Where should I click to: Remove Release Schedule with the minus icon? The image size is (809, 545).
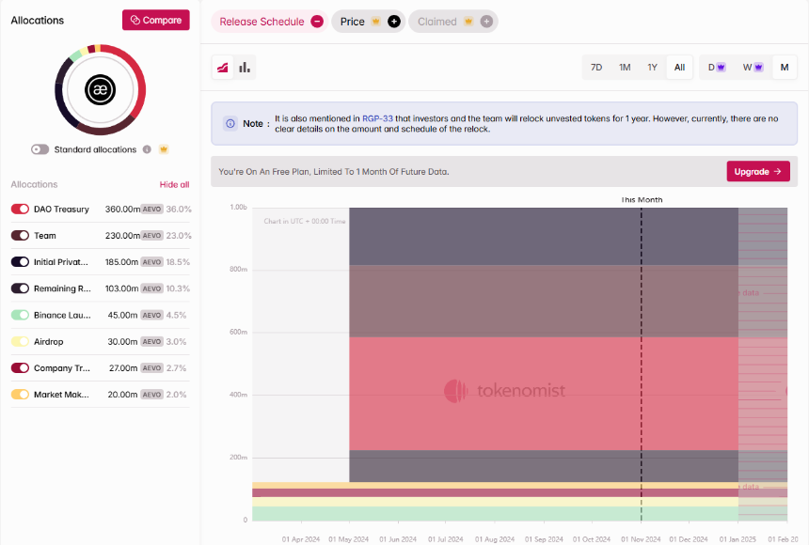317,22
